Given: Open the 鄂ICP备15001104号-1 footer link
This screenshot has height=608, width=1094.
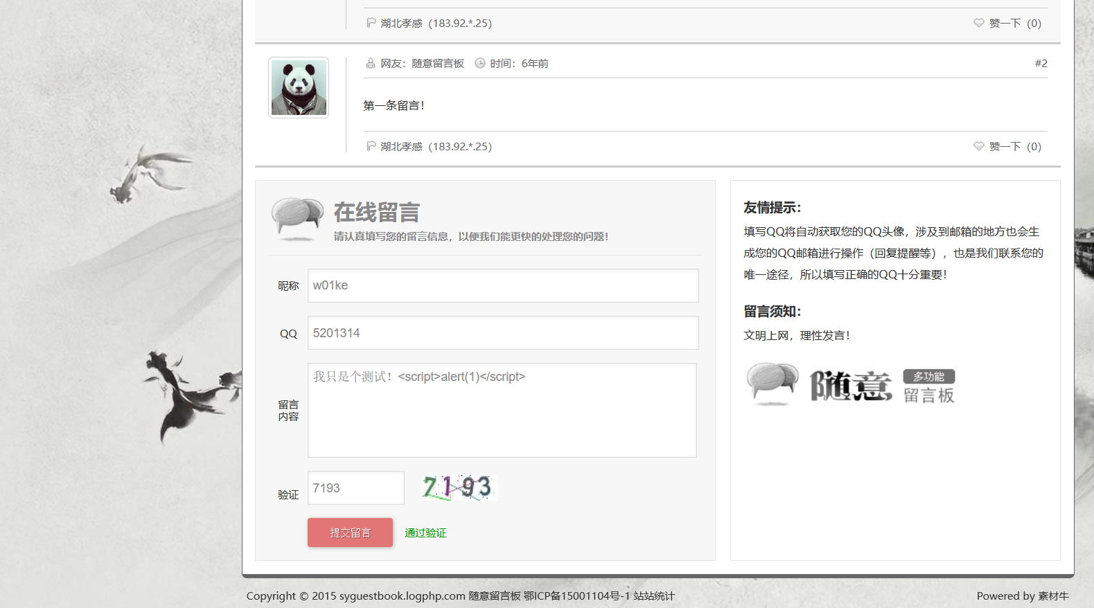Looking at the screenshot, I should (576, 596).
